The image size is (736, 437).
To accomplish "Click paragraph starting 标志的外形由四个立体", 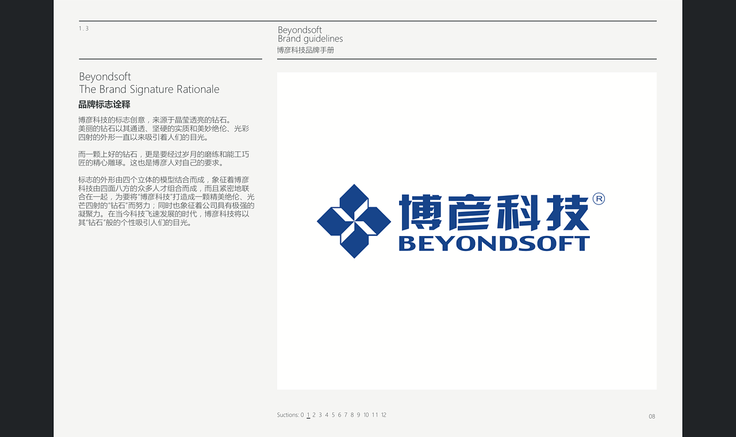I will click(x=167, y=201).
